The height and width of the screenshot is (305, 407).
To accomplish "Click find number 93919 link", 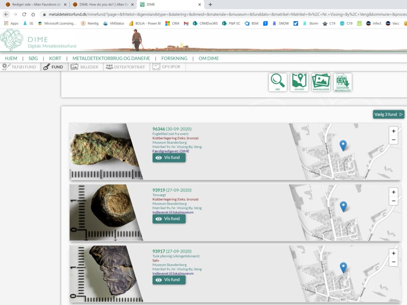I will point(159,190).
